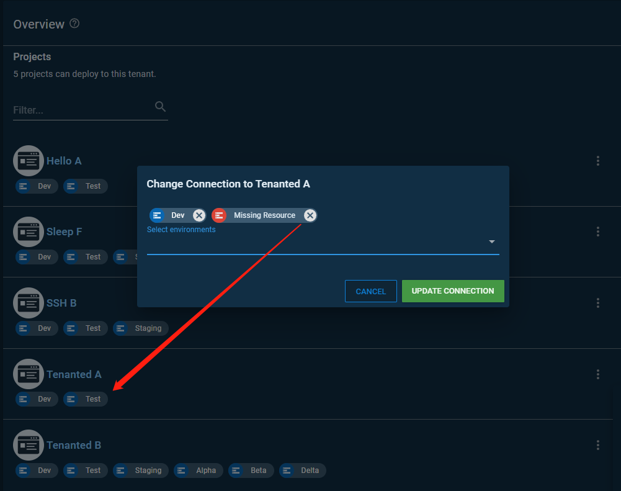This screenshot has height=491, width=621.
Task: Click the SSH B project icon
Action: coord(29,302)
